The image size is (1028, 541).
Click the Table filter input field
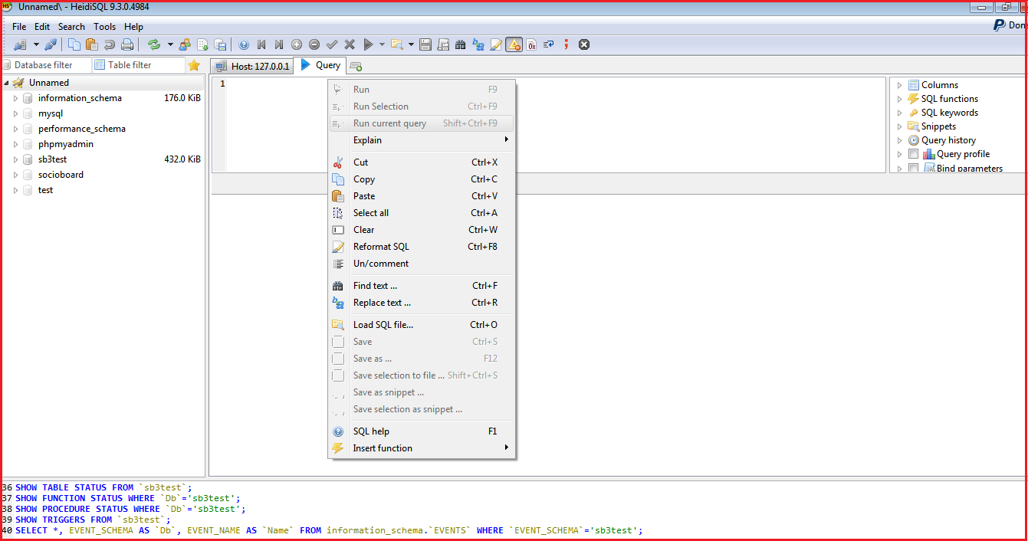point(139,65)
